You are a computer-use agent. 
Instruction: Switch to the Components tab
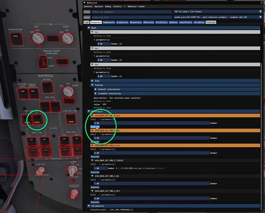click(109, 22)
